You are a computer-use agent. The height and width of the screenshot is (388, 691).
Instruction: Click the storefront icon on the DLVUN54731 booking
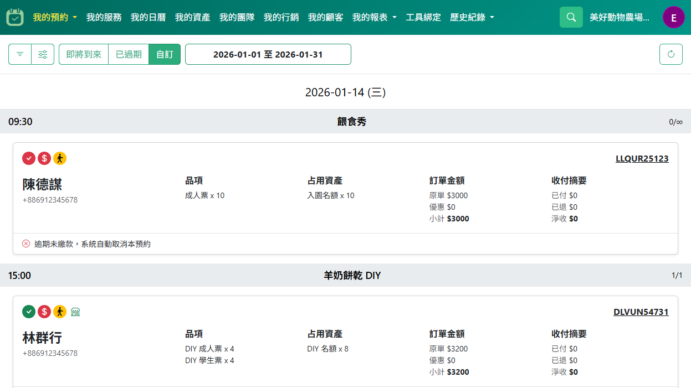(x=75, y=312)
